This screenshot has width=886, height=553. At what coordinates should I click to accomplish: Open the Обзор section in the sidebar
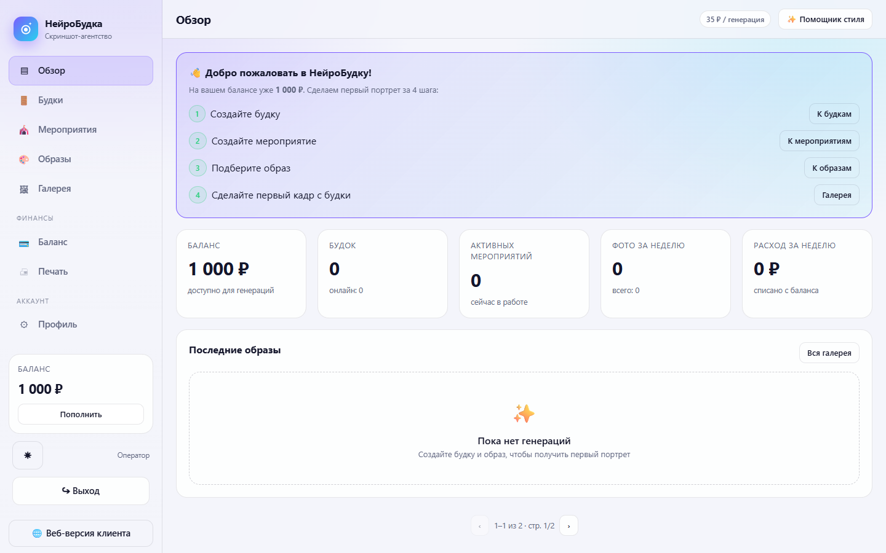(x=81, y=71)
